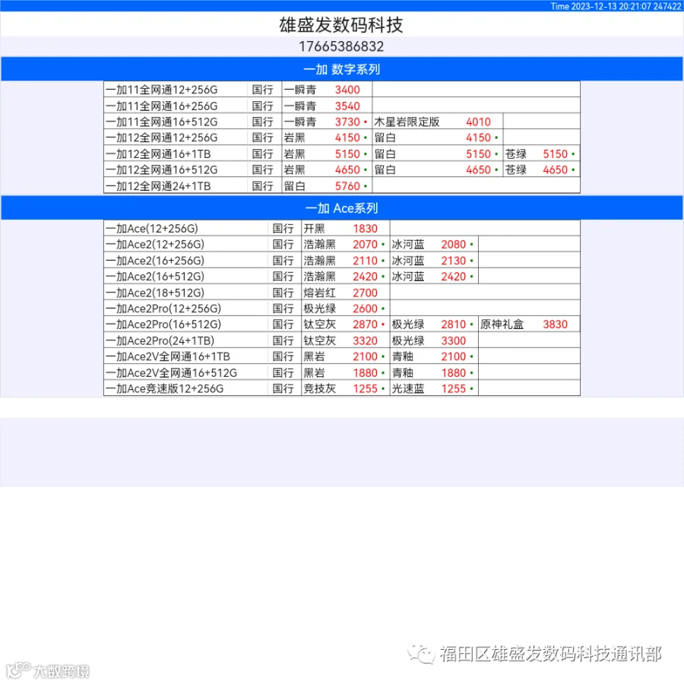Select the phone number 17665386832
The height and width of the screenshot is (684, 684).
pyautogui.click(x=341, y=46)
